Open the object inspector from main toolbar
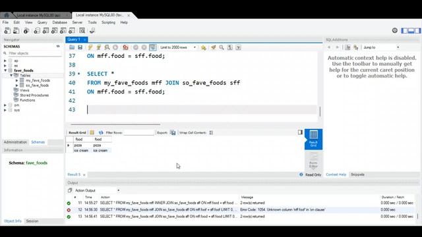This screenshot has width=422, height=237. pos(26,31)
